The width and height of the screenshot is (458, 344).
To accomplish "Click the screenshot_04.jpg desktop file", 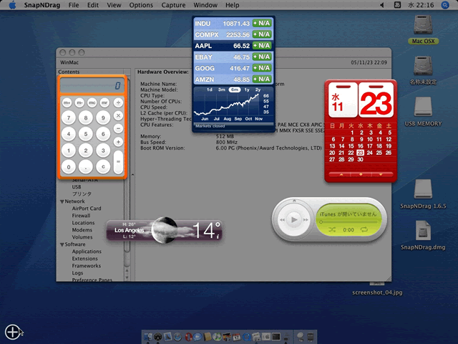I will [377, 292].
